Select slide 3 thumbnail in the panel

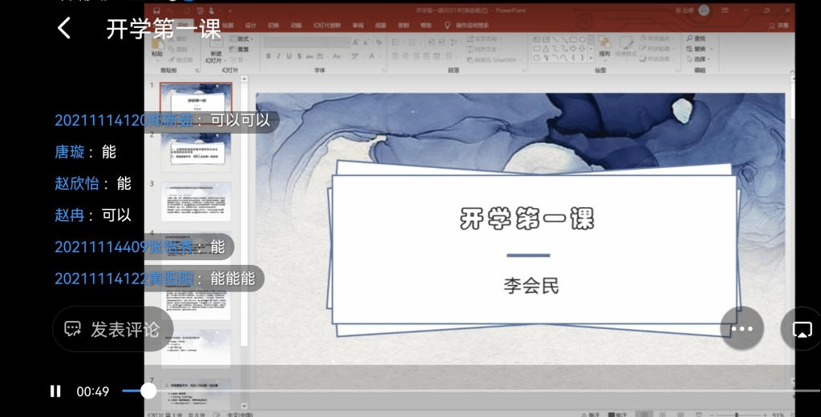pyautogui.click(x=196, y=201)
